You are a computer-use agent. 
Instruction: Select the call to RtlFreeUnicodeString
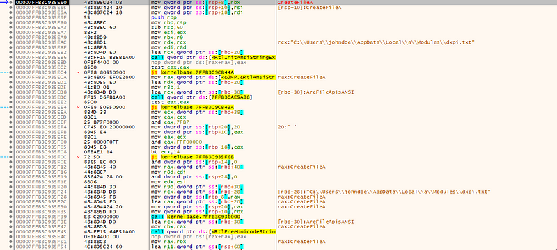point(213,231)
